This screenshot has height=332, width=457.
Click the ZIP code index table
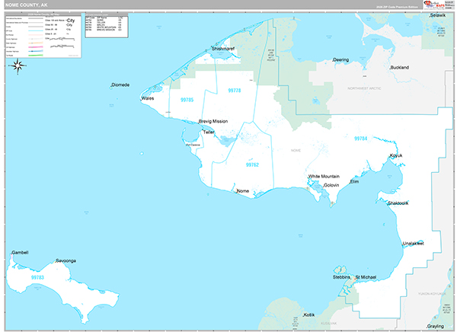tap(107, 25)
